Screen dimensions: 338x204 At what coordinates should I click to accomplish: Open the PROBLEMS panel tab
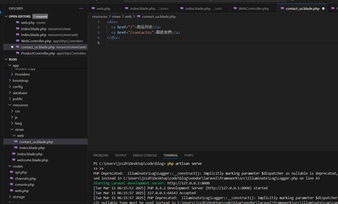click(101, 155)
